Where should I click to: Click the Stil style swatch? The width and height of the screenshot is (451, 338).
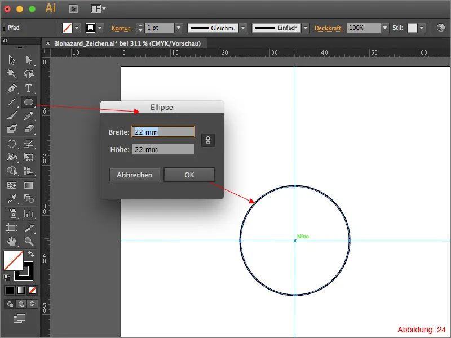[412, 28]
